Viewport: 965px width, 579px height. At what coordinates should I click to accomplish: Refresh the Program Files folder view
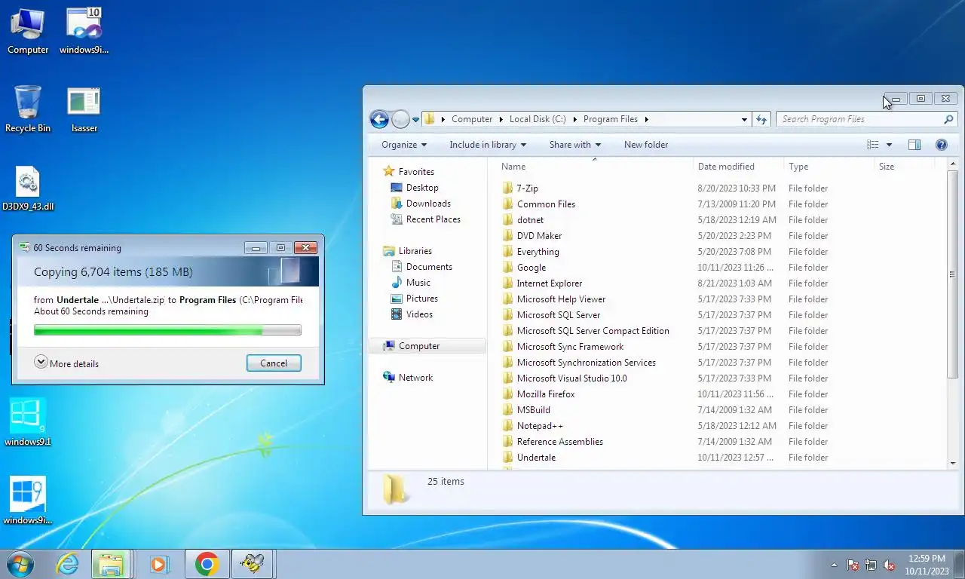(x=761, y=119)
